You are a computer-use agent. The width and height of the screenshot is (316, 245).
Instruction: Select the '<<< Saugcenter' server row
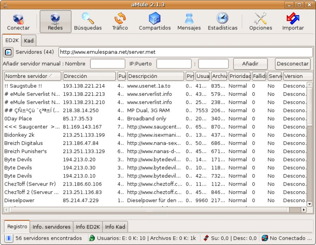point(155,127)
